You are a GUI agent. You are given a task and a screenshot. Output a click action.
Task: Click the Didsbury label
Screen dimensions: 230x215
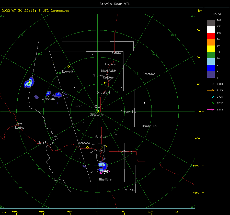96,115
